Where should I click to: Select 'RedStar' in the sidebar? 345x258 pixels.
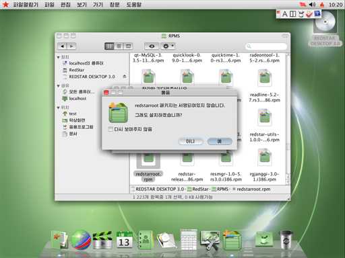click(73, 70)
